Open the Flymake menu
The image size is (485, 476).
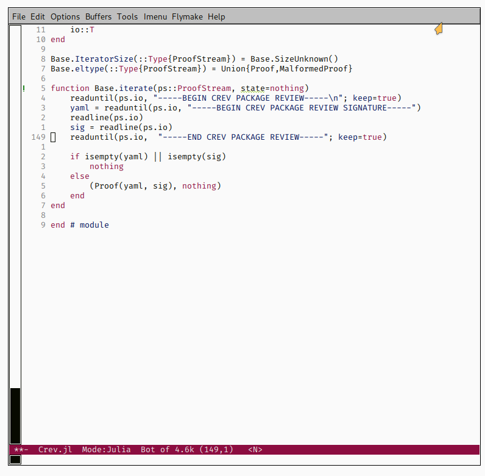pos(187,16)
